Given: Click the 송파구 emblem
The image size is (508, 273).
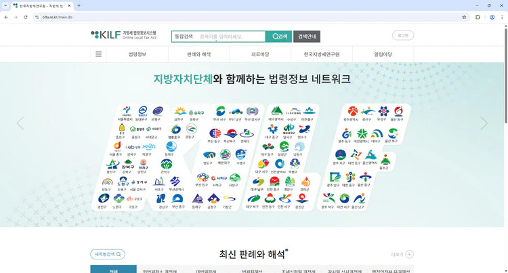Looking at the screenshot, I should point(196,112).
